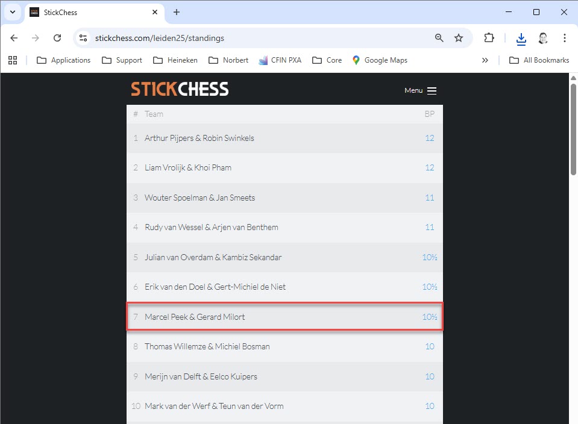
Task: Click the StickChess logo
Action: tap(180, 89)
